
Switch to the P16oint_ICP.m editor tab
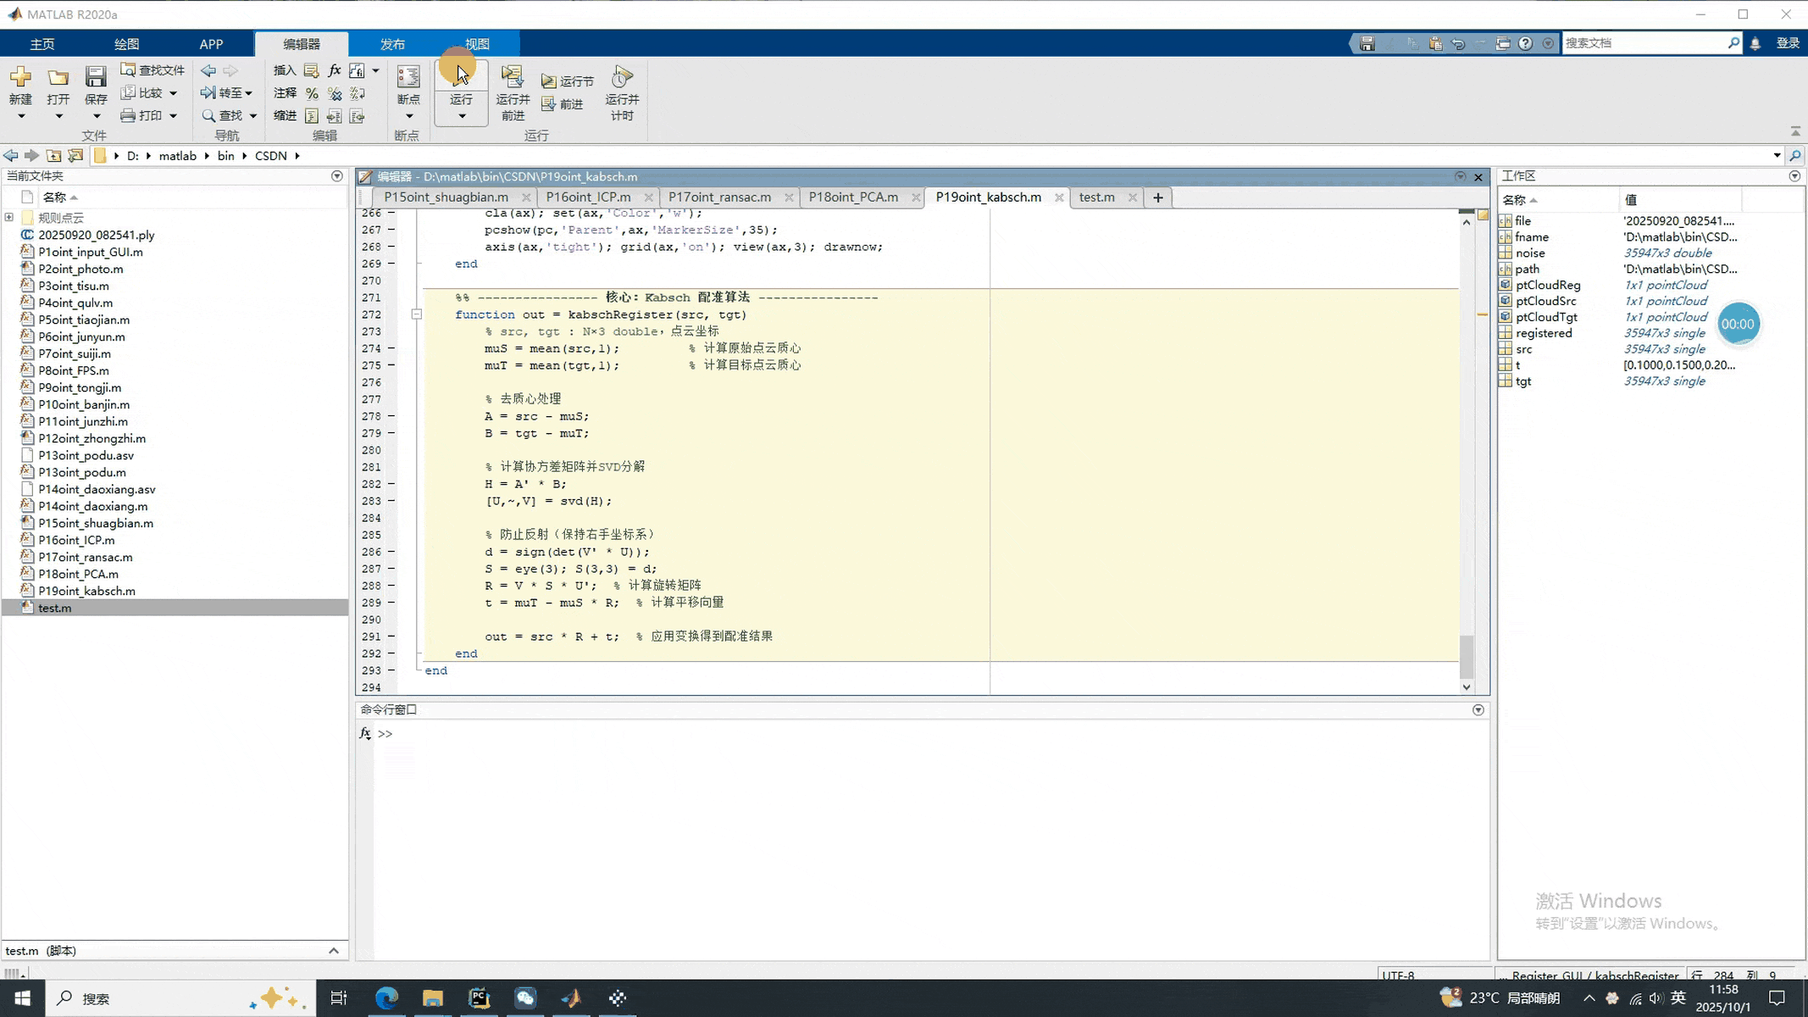tap(588, 197)
